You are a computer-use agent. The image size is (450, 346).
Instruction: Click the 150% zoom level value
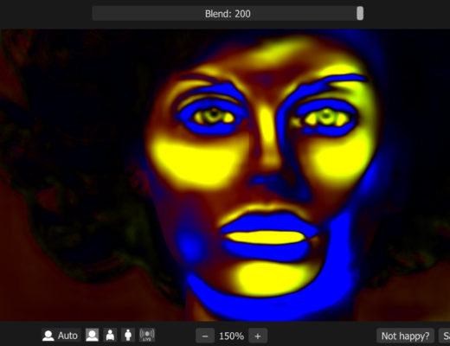[231, 336]
